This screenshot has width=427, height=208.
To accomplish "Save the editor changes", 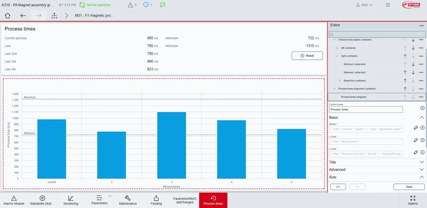I will [409, 187].
